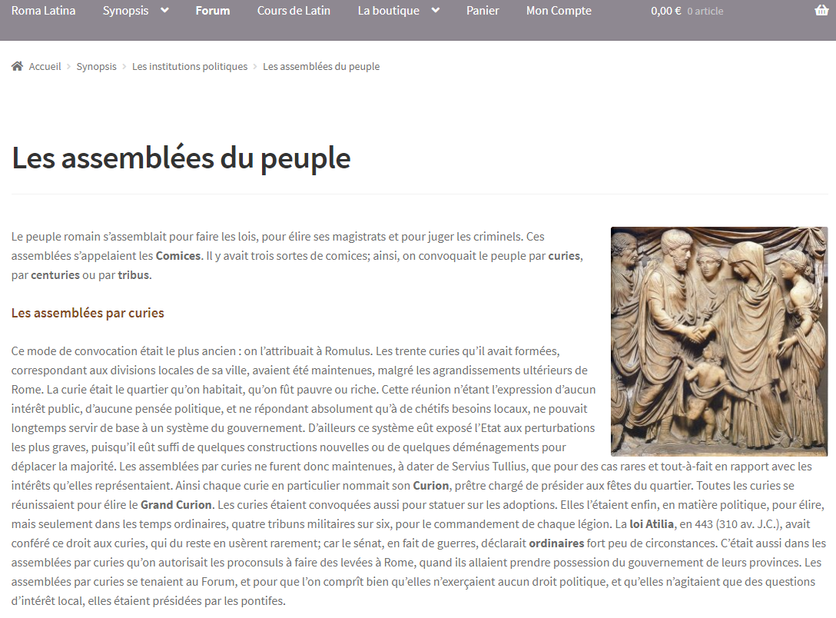Click the 0 article cart count
836x618 pixels.
[705, 12]
